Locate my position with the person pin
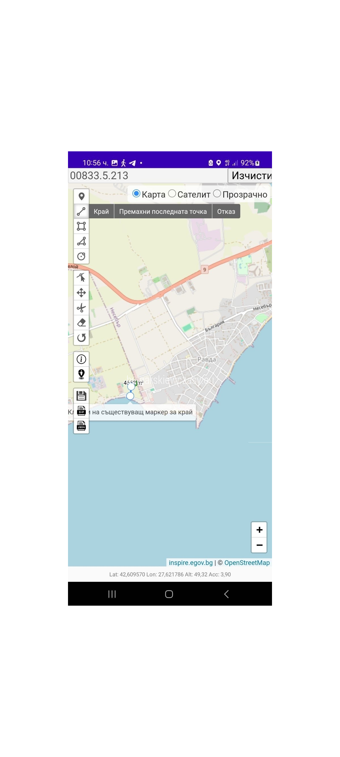The height and width of the screenshot is (757, 340). tap(81, 374)
